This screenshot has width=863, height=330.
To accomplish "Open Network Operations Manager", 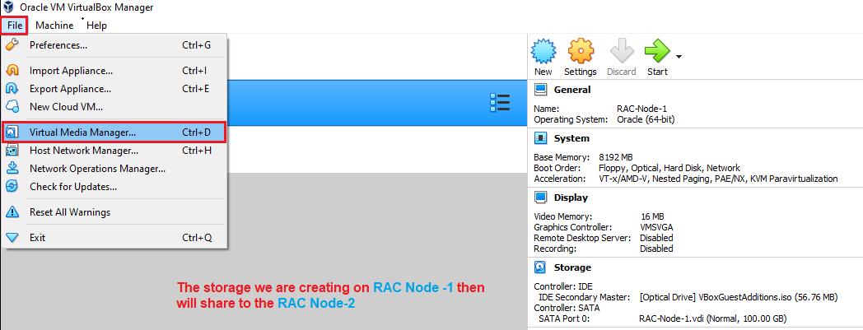I will 114,169.
